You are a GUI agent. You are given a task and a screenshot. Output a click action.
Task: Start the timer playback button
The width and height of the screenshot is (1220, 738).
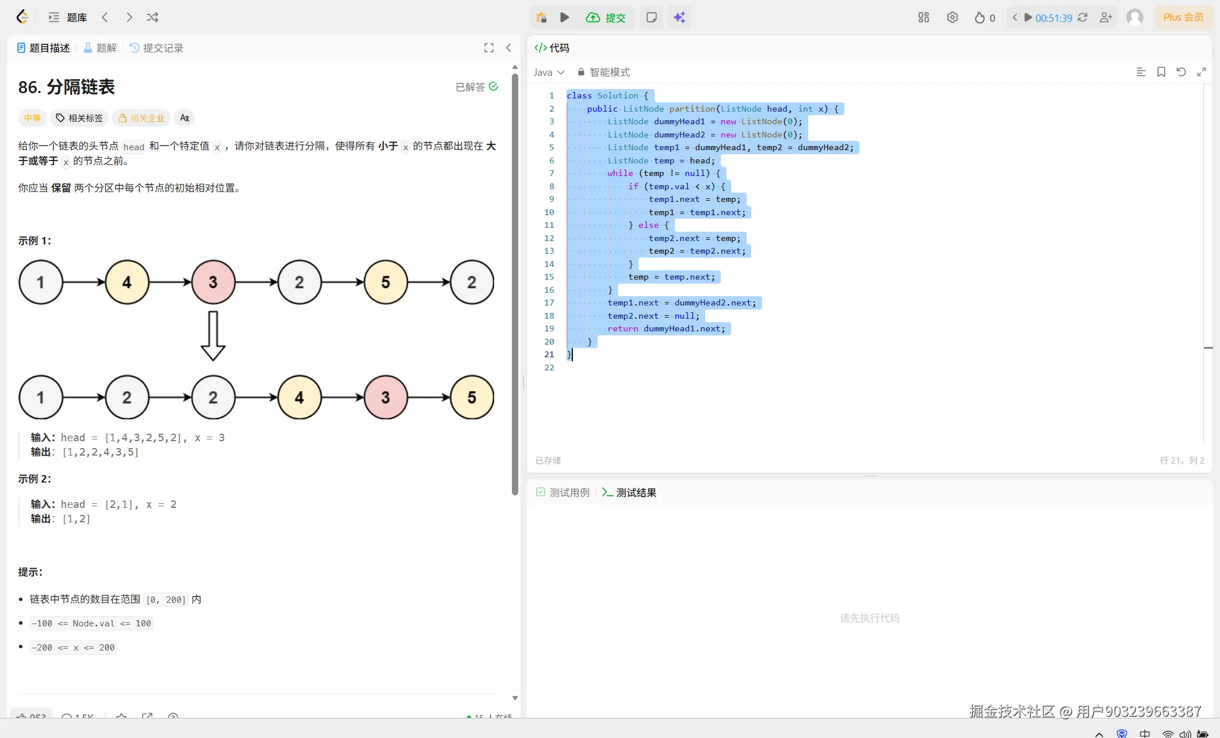1028,17
